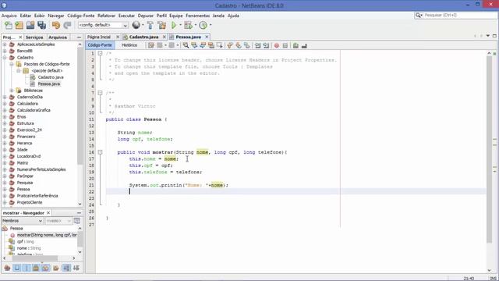Run the project with green play icon

tap(174, 25)
